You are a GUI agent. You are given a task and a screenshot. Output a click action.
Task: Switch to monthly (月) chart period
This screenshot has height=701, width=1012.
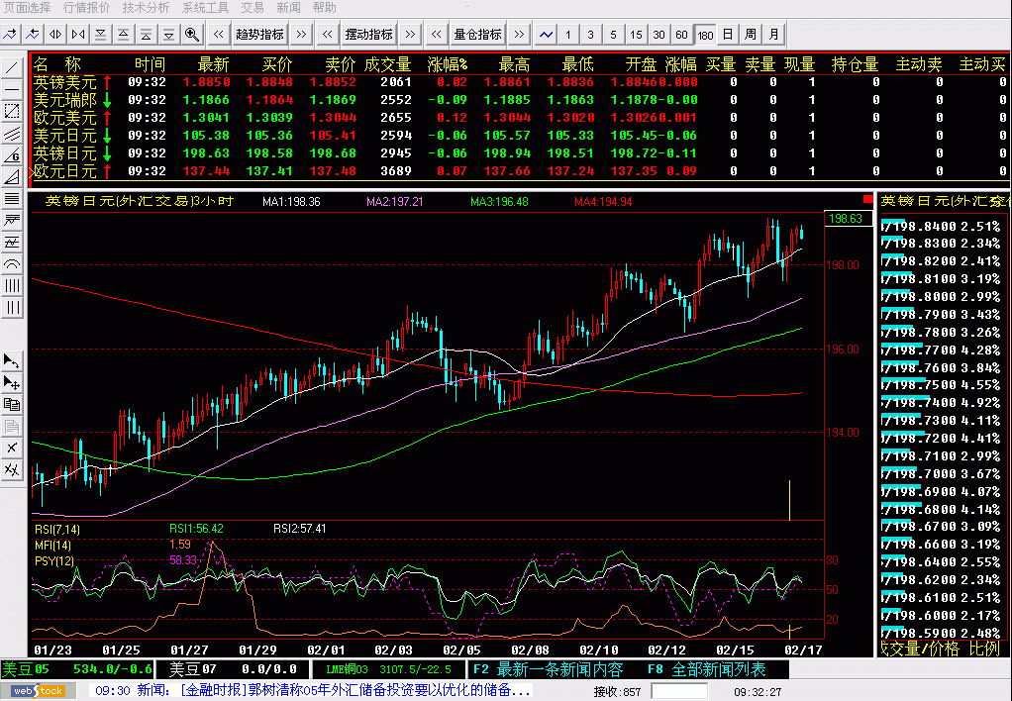tap(773, 35)
